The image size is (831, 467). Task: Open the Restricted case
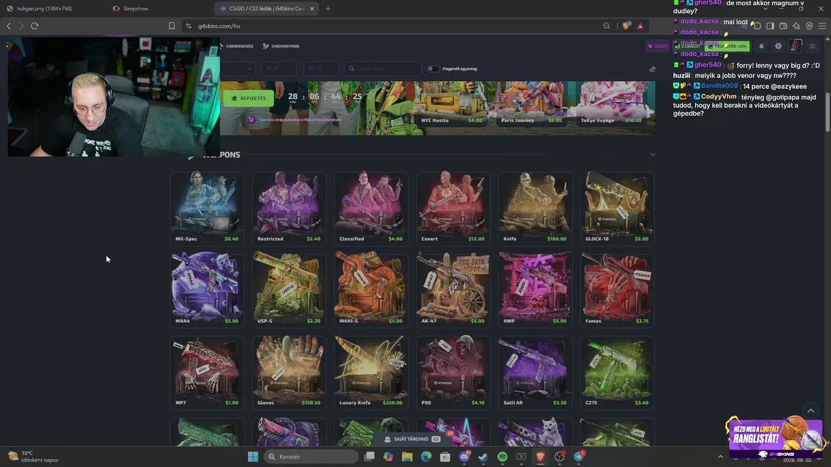click(x=289, y=208)
